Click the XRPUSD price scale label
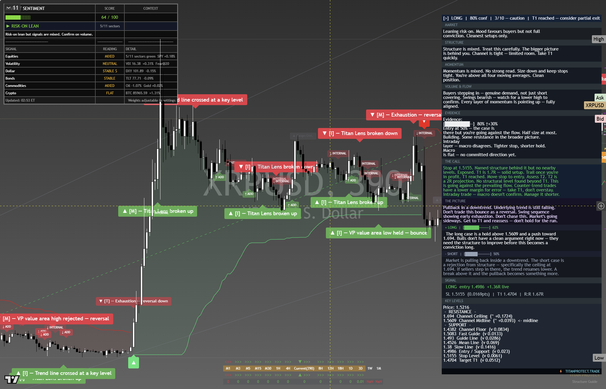Viewport: 606px width, 389px height. click(595, 105)
